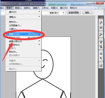Click the vertical scrollbar up arrow
105x98 pixels.
point(97,17)
